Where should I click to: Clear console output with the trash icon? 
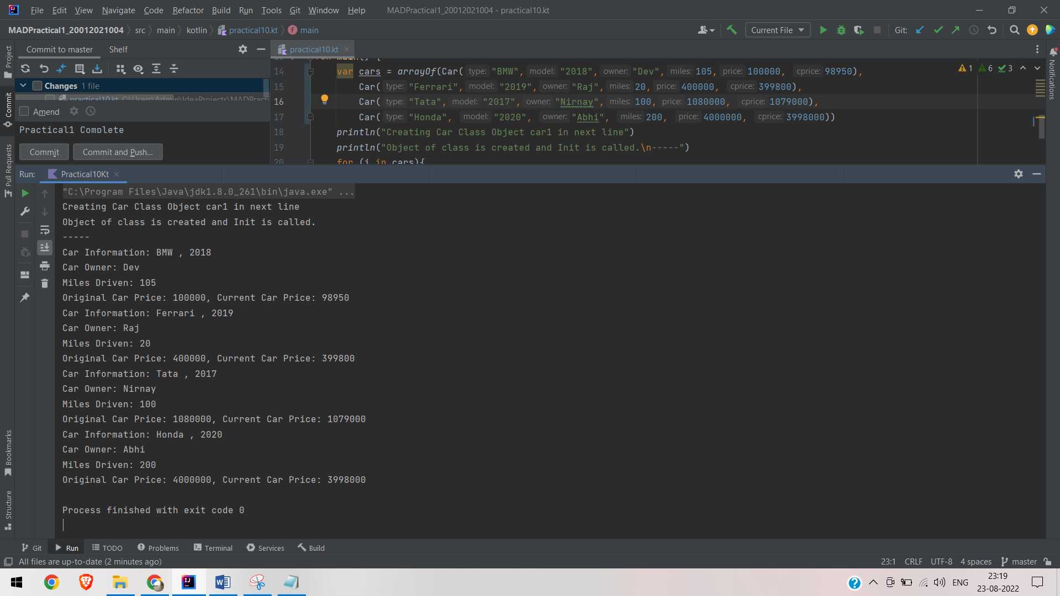coord(45,283)
